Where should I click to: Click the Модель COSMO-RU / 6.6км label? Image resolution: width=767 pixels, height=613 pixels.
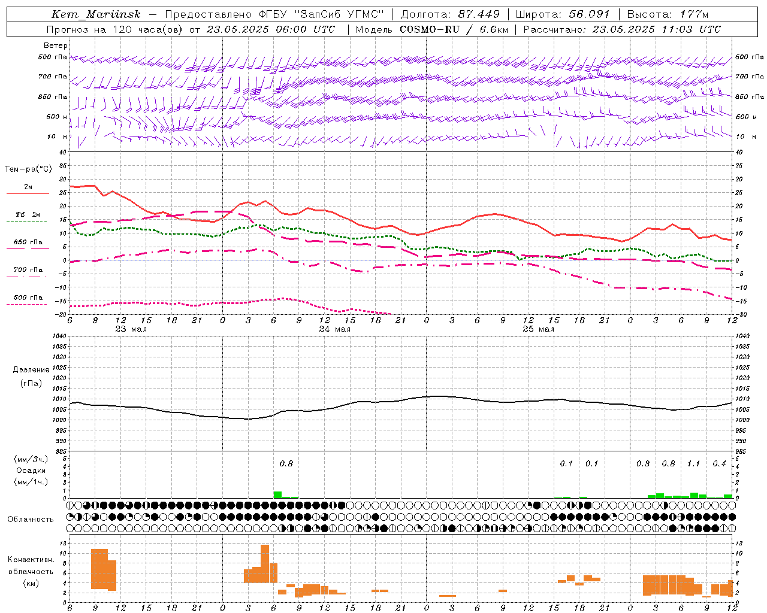[x=431, y=29]
